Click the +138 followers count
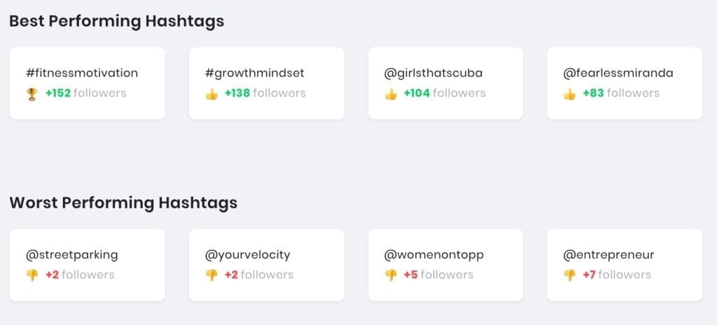 [x=265, y=93]
